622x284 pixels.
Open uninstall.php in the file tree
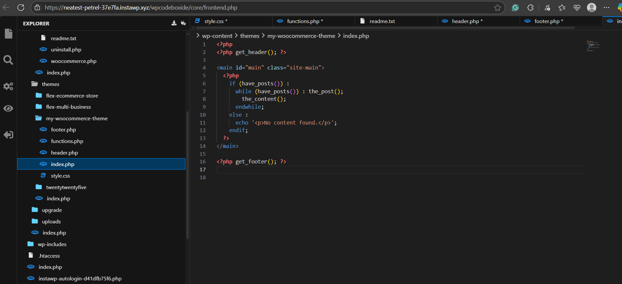[66, 49]
